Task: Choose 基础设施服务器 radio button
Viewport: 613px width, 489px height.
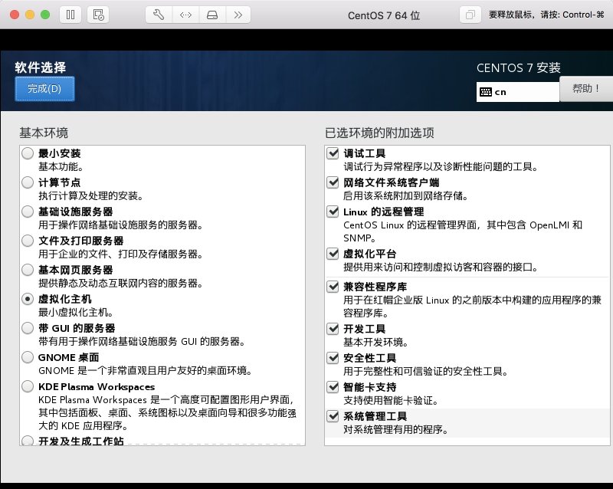Action: point(28,212)
